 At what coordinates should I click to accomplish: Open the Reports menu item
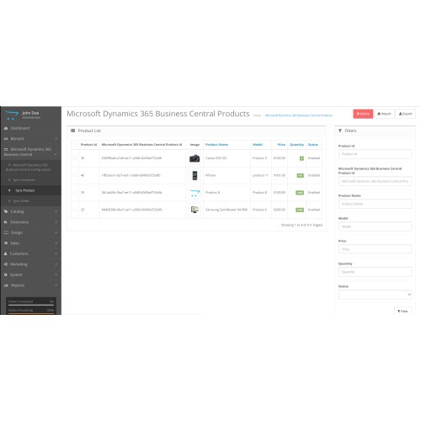pos(30,285)
